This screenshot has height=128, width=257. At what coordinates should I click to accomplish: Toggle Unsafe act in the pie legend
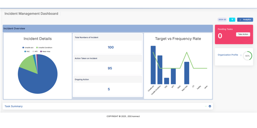tap(28, 48)
